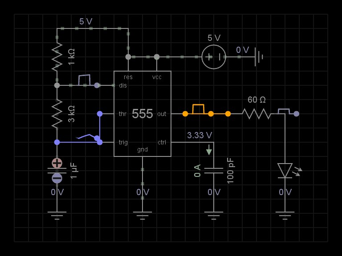Click the green current arrow on ctrl wire
Viewport: 342px width, 256px height.
click(x=209, y=150)
